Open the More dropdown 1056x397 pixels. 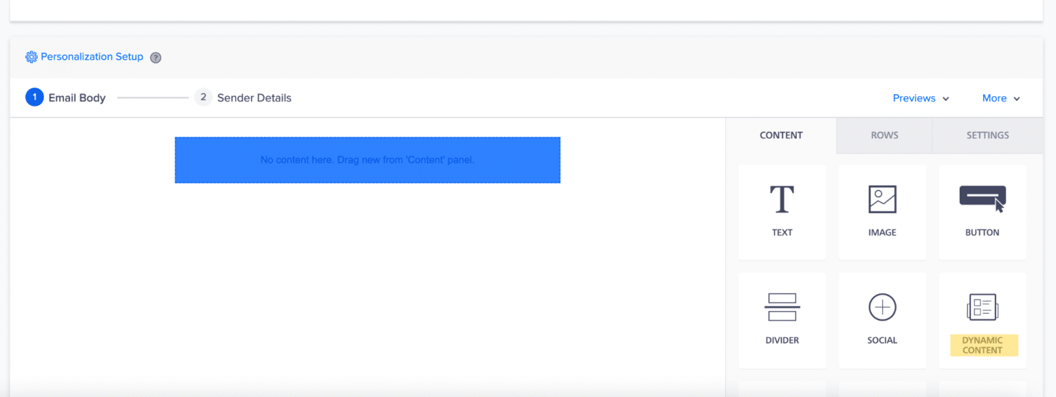point(996,98)
